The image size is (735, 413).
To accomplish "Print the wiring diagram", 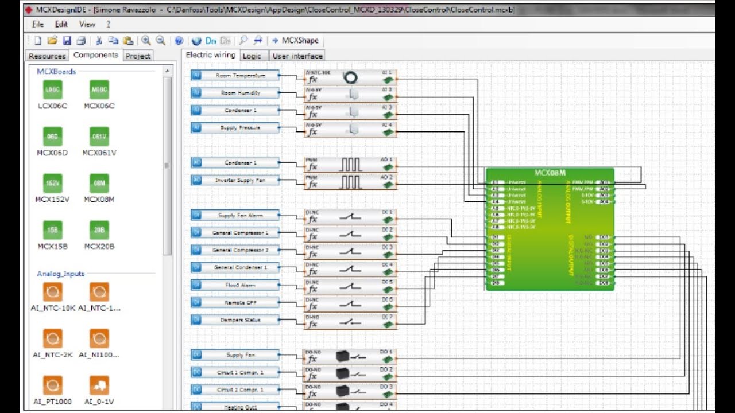I will tap(81, 40).
